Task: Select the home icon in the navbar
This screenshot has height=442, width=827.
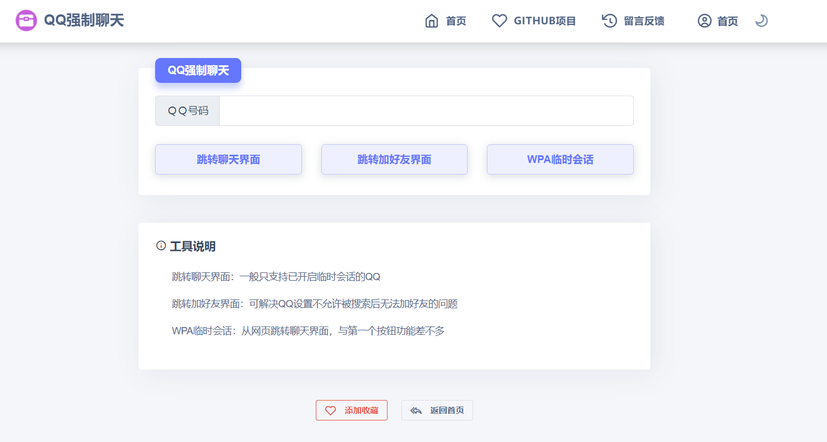Action: point(432,20)
